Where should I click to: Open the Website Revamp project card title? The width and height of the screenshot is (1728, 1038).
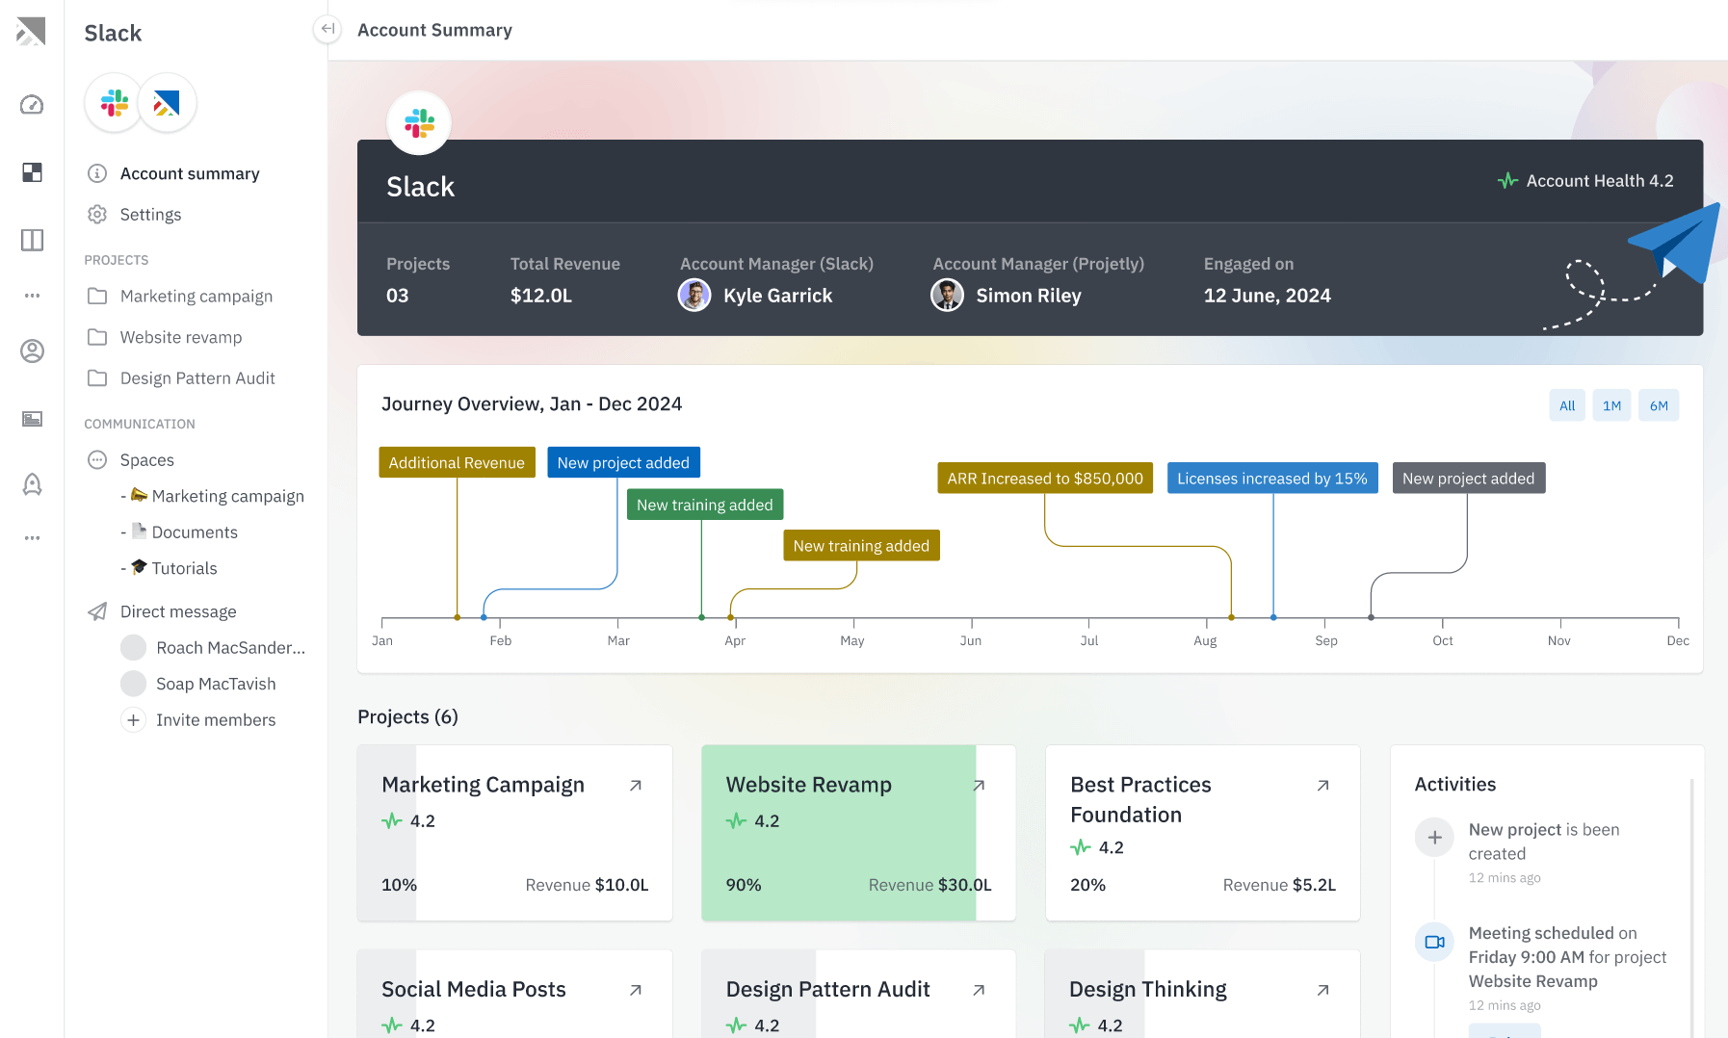tap(809, 785)
